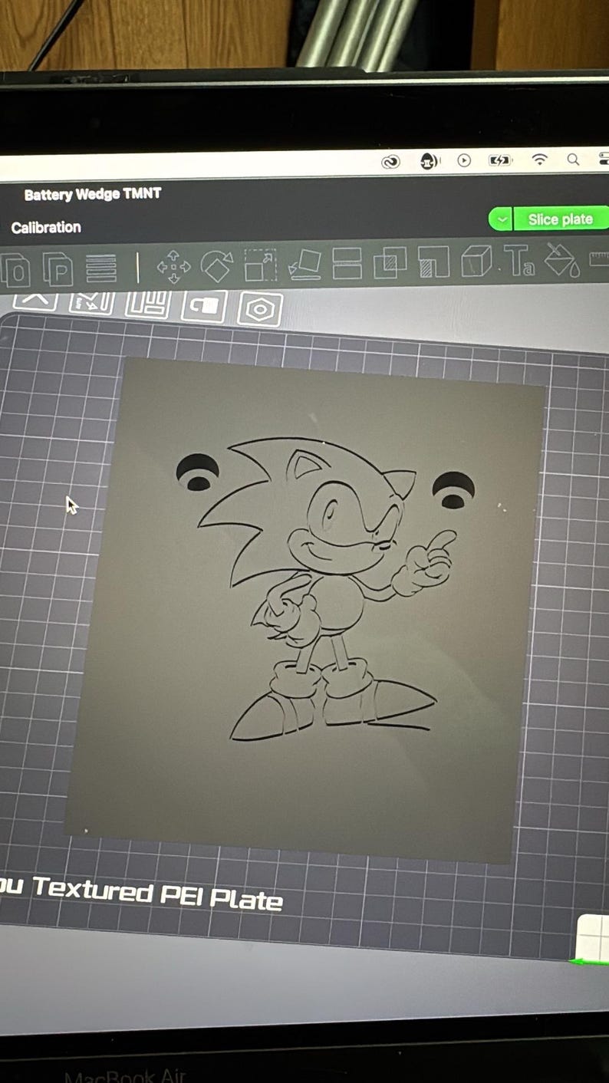Screen dimensions: 609x1083
Task: Select the Split to parts tool
Action: coord(58,269)
